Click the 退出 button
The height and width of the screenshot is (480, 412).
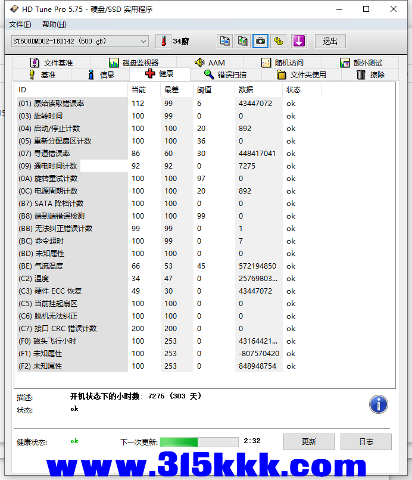point(330,41)
